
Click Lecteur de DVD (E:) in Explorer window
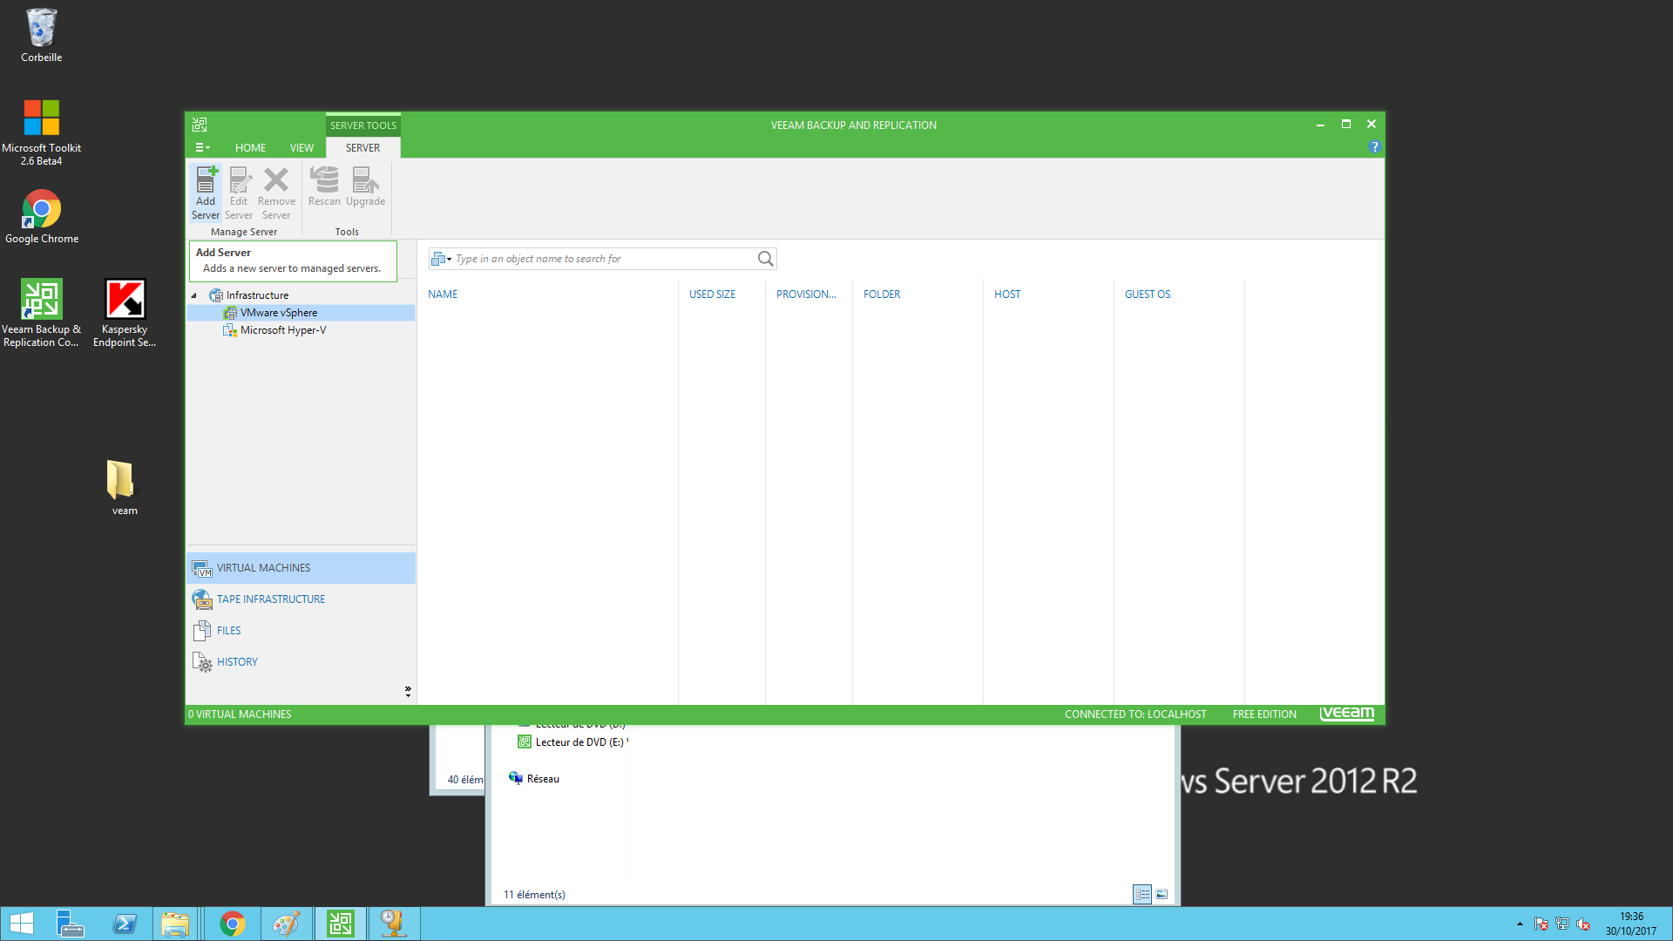tap(572, 742)
